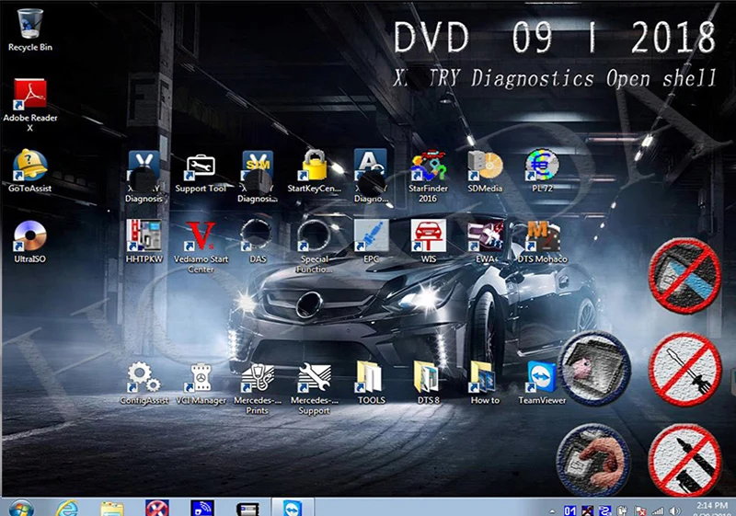Select the Support Tool toolbox icon
This screenshot has height=516, width=736.
point(201,173)
